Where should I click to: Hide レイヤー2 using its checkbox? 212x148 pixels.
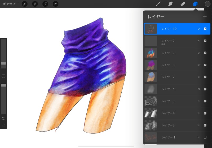pos(205,41)
